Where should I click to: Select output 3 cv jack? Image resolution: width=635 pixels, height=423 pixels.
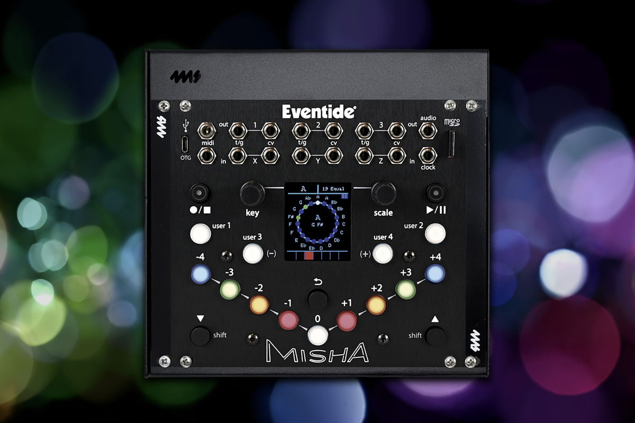click(x=396, y=130)
